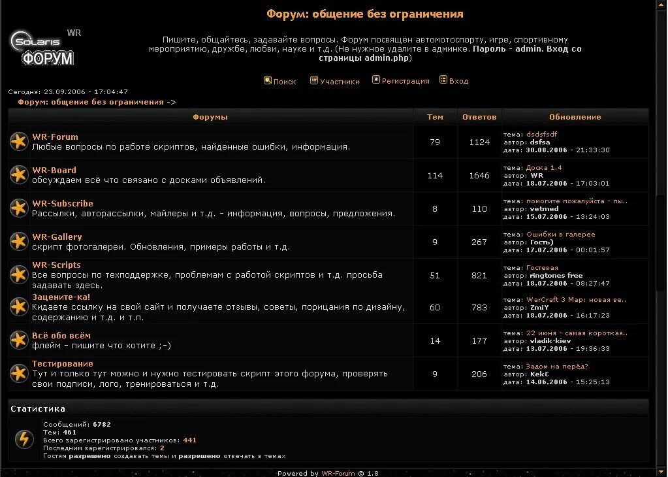
Task: Open topic Задом на перёд?
Action: pyautogui.click(x=557, y=366)
